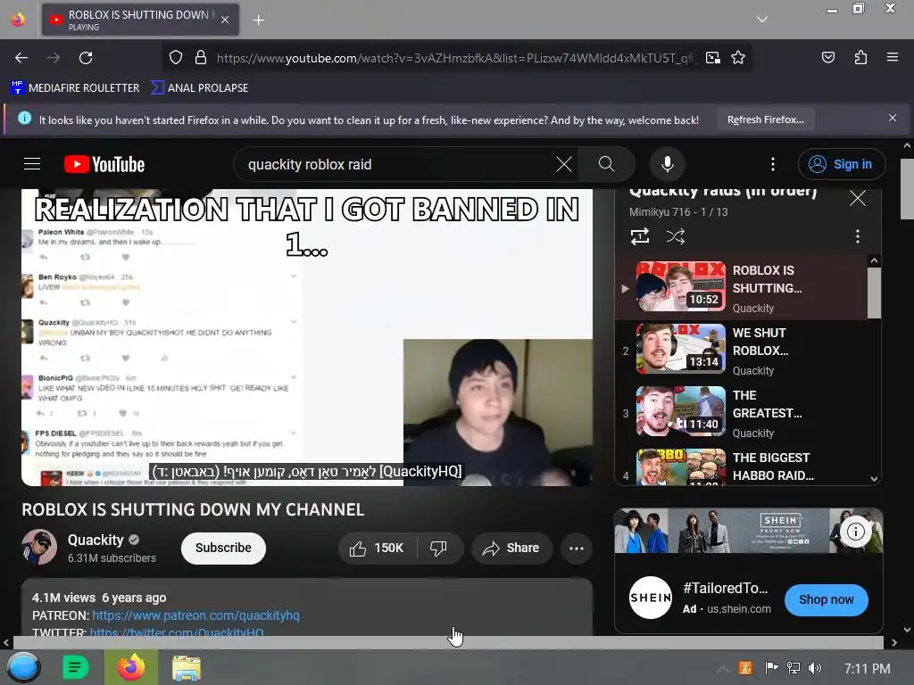Click the address bar URL
The height and width of the screenshot is (685, 914).
pos(456,58)
